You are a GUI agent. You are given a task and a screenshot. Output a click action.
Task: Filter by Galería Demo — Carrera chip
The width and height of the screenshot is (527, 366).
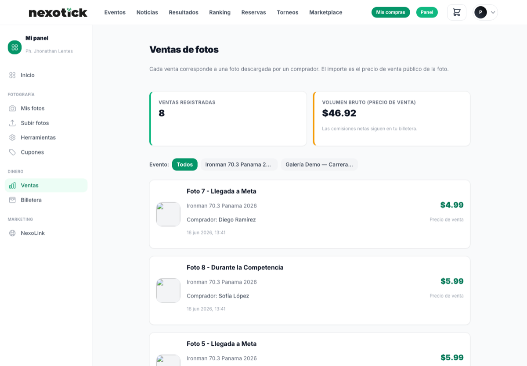point(319,165)
